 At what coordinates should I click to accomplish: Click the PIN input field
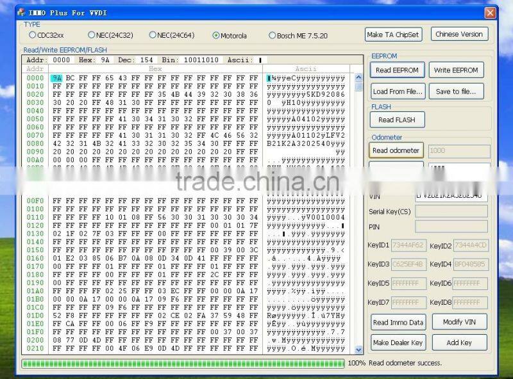[452, 227]
